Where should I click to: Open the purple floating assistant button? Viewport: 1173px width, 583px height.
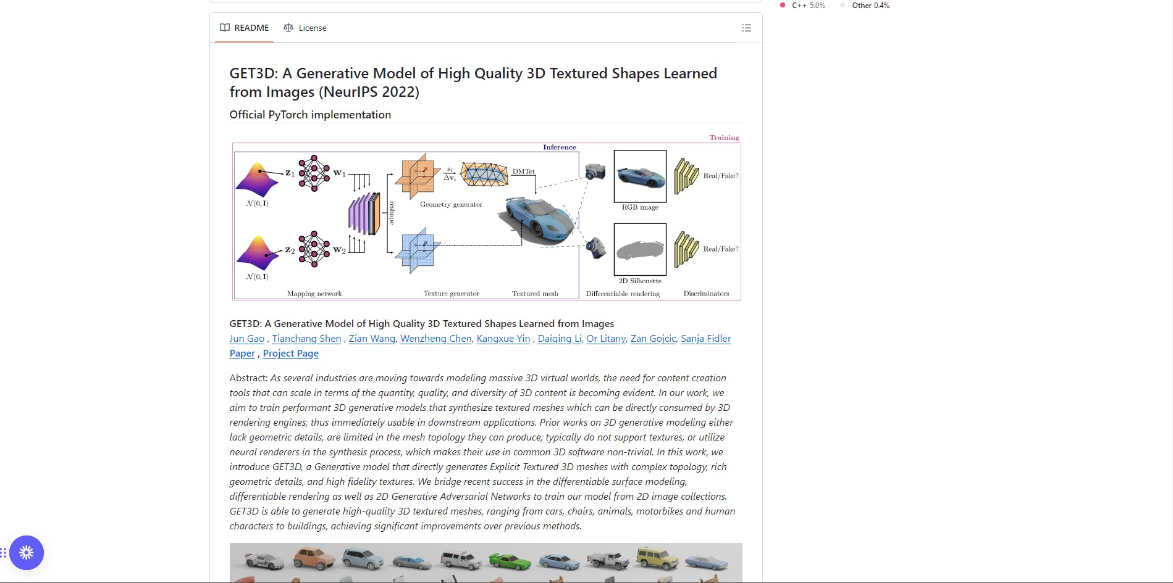tap(27, 552)
